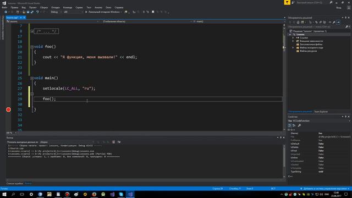
Task: Open the x86 platform dropdown
Action: point(73,12)
